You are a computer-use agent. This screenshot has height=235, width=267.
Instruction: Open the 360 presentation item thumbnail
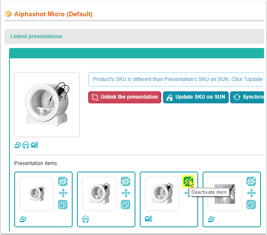pos(99,194)
